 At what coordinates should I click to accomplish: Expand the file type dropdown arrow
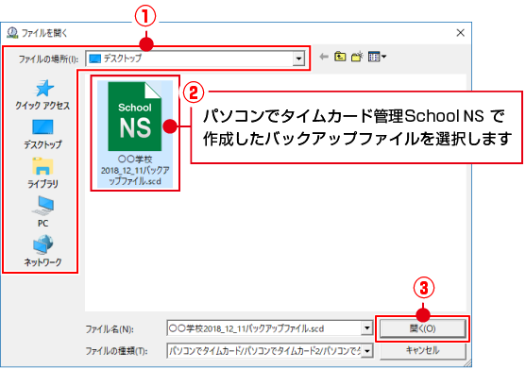(367, 351)
